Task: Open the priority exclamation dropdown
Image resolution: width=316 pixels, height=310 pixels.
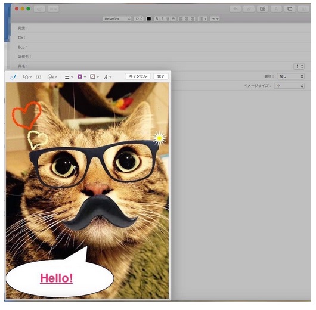Action: click(x=299, y=66)
